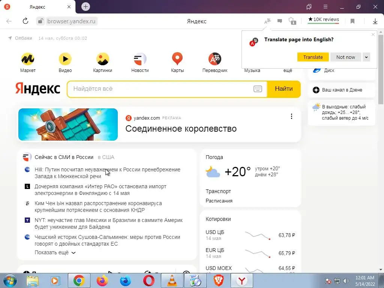Screen dimensions: 384x288
Task: Open the Соединенное королевство ad title
Action: (181, 129)
